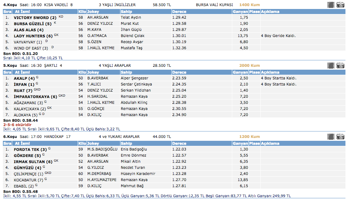Image resolution: width=353 pixels, height=199 pixels.
Task: Open photo finish camera for 4. Koşu
Action: click(x=340, y=5)
